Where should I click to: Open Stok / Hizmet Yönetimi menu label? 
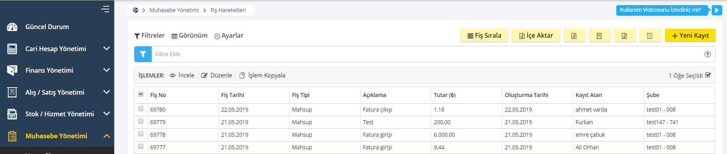tap(59, 114)
